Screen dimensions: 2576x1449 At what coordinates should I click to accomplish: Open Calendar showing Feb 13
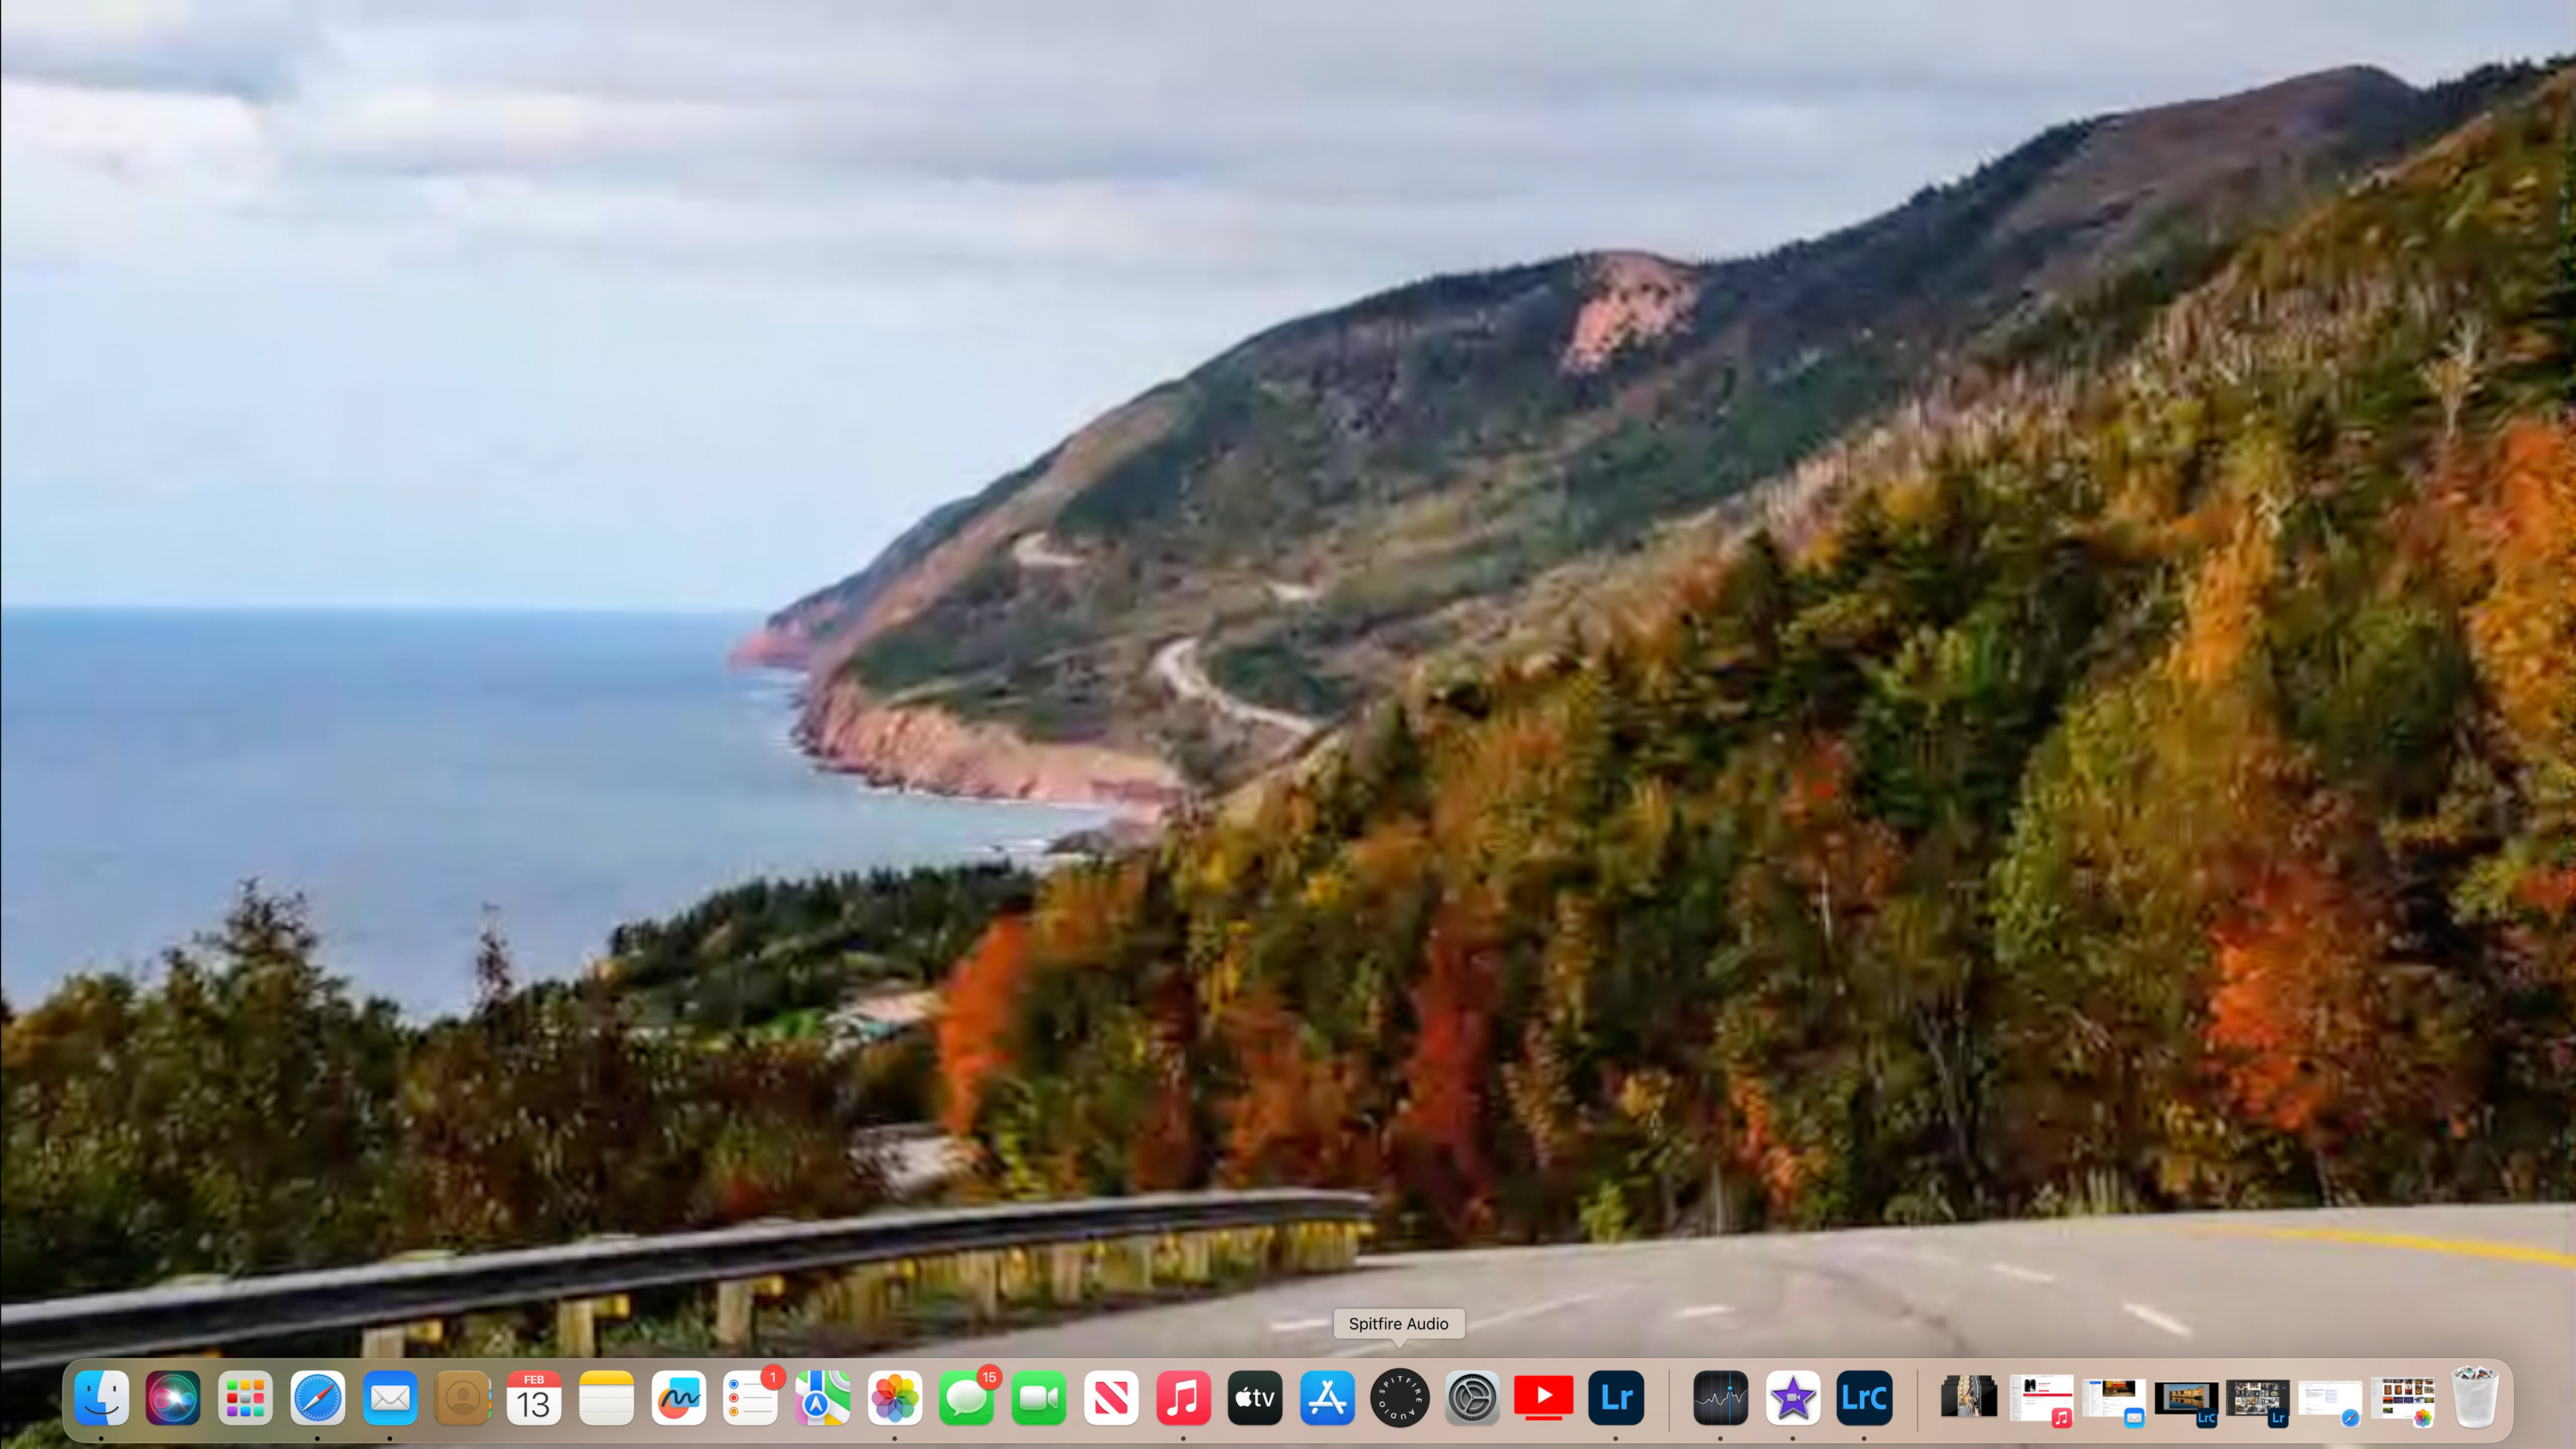point(534,1397)
